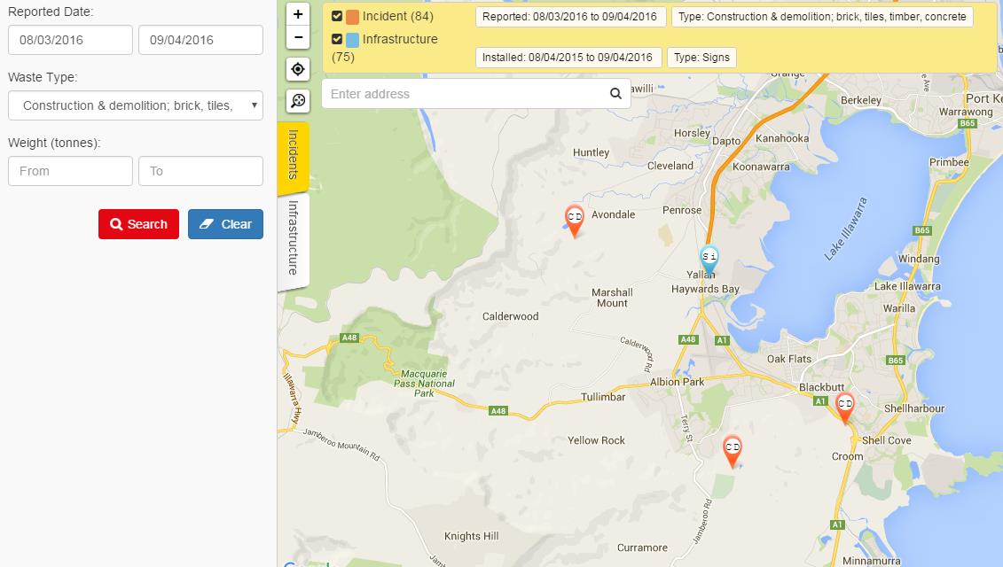Click the Macquarie Pass National Park label
1003x567 pixels.
coord(424,384)
